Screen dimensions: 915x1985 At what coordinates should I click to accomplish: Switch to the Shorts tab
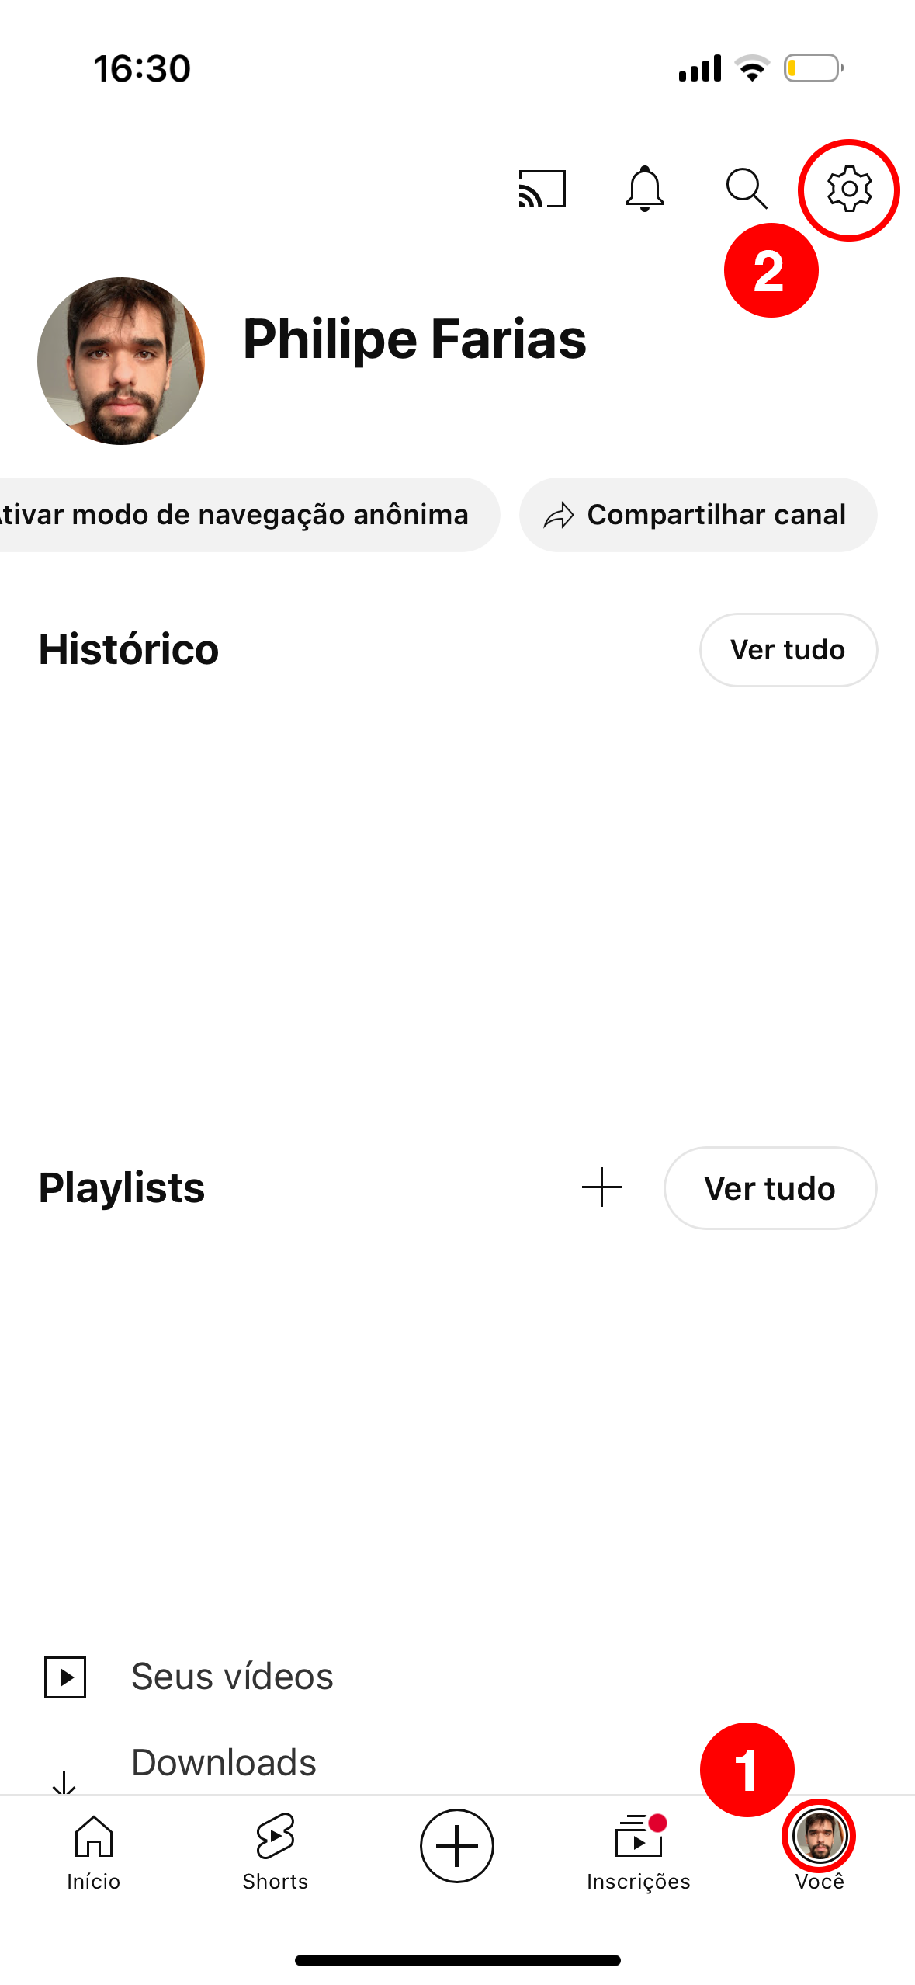[x=275, y=1851]
